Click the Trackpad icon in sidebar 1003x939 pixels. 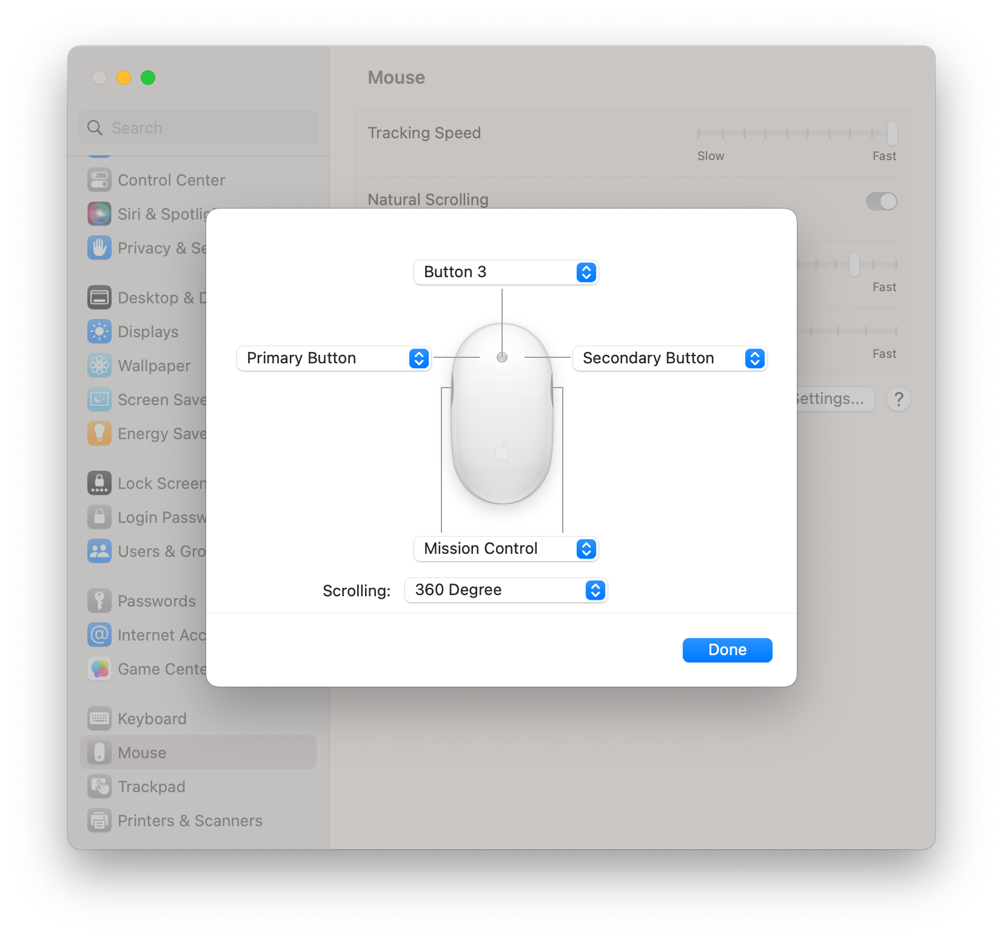[x=99, y=787]
